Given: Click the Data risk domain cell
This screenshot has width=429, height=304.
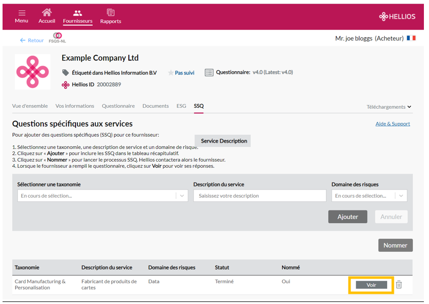Looking at the screenshot, I should (154, 281).
